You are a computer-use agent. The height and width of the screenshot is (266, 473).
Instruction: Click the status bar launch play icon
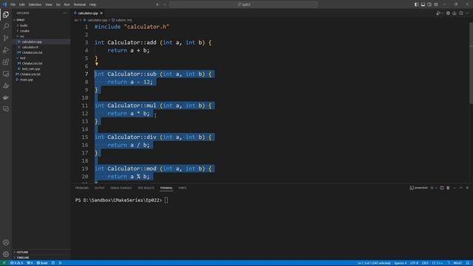coord(61,263)
